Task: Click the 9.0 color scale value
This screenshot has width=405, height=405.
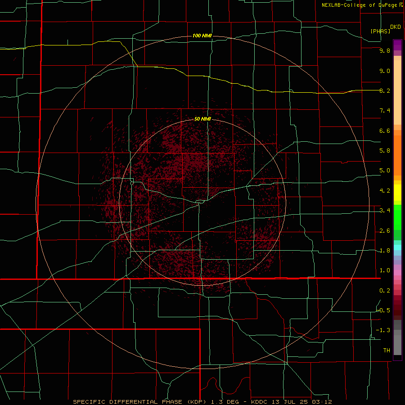Action: coord(385,71)
